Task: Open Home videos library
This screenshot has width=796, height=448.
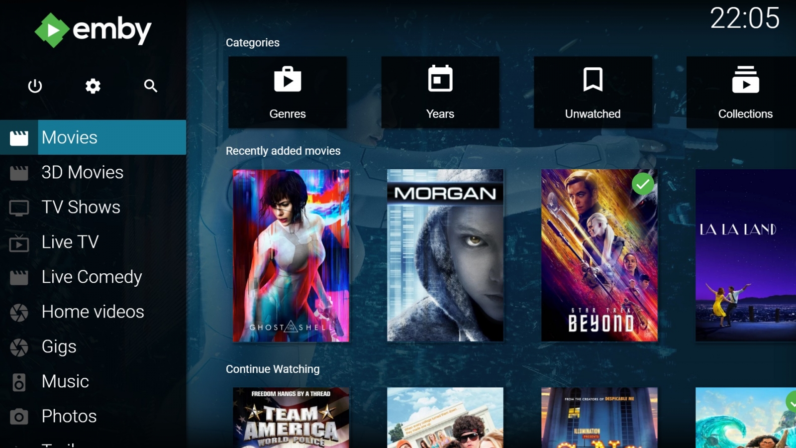Action: [93, 312]
